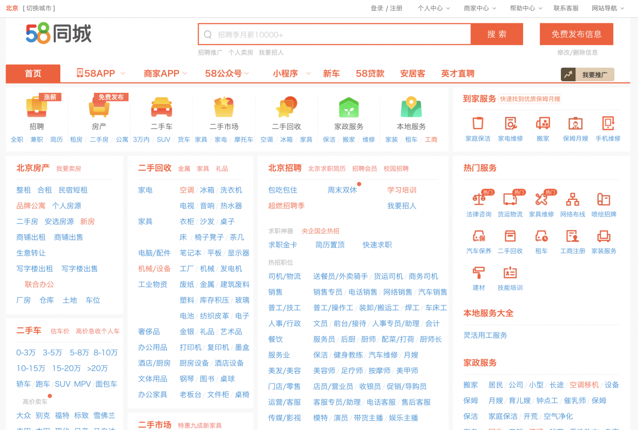Viewport: 638px width, 430px height.
Task: Click 切换城市 to change city
Action: [x=39, y=8]
